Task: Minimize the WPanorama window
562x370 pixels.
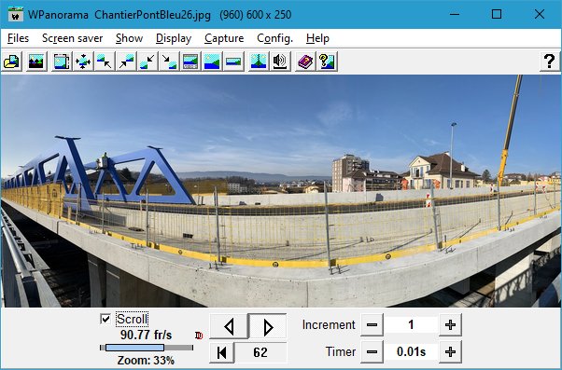Action: (x=455, y=14)
